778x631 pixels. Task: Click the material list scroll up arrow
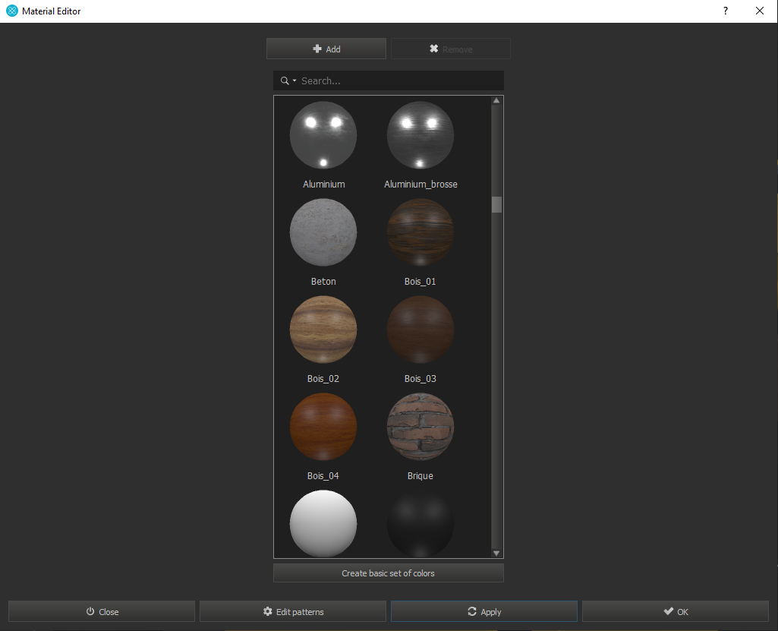tap(496, 101)
